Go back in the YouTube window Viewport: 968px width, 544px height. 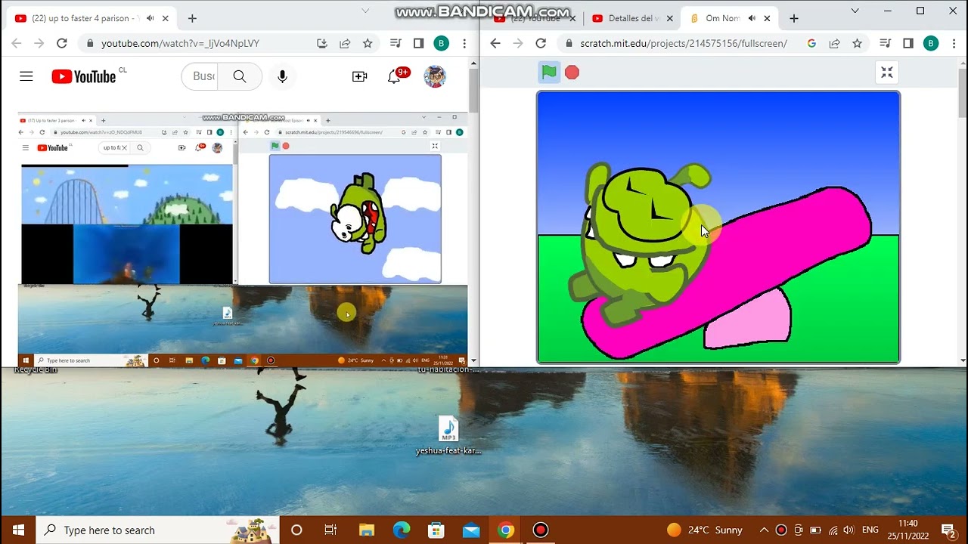pyautogui.click(x=17, y=43)
